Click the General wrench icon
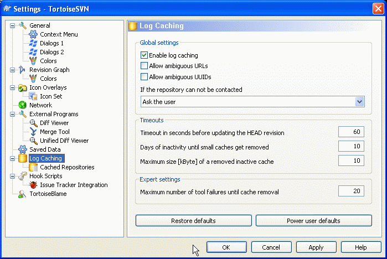387x259 pixels. click(x=23, y=25)
